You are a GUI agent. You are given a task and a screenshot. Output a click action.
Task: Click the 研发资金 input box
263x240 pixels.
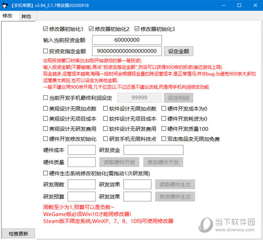pos(153,150)
